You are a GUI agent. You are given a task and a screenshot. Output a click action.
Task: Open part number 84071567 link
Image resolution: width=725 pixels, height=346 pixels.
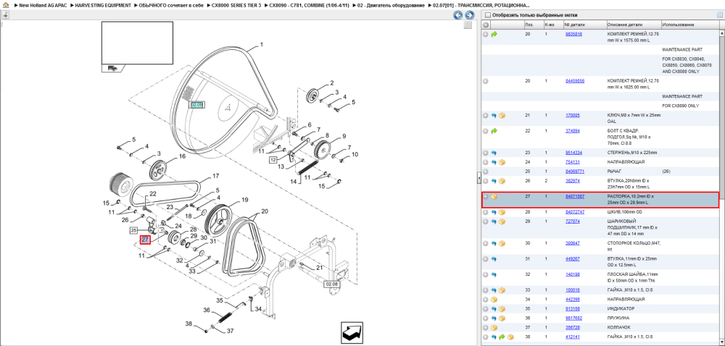(x=575, y=197)
